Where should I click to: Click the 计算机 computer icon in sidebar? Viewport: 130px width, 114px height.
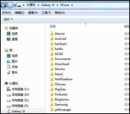(6, 83)
